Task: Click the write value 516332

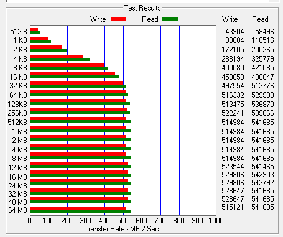Action: (233, 95)
